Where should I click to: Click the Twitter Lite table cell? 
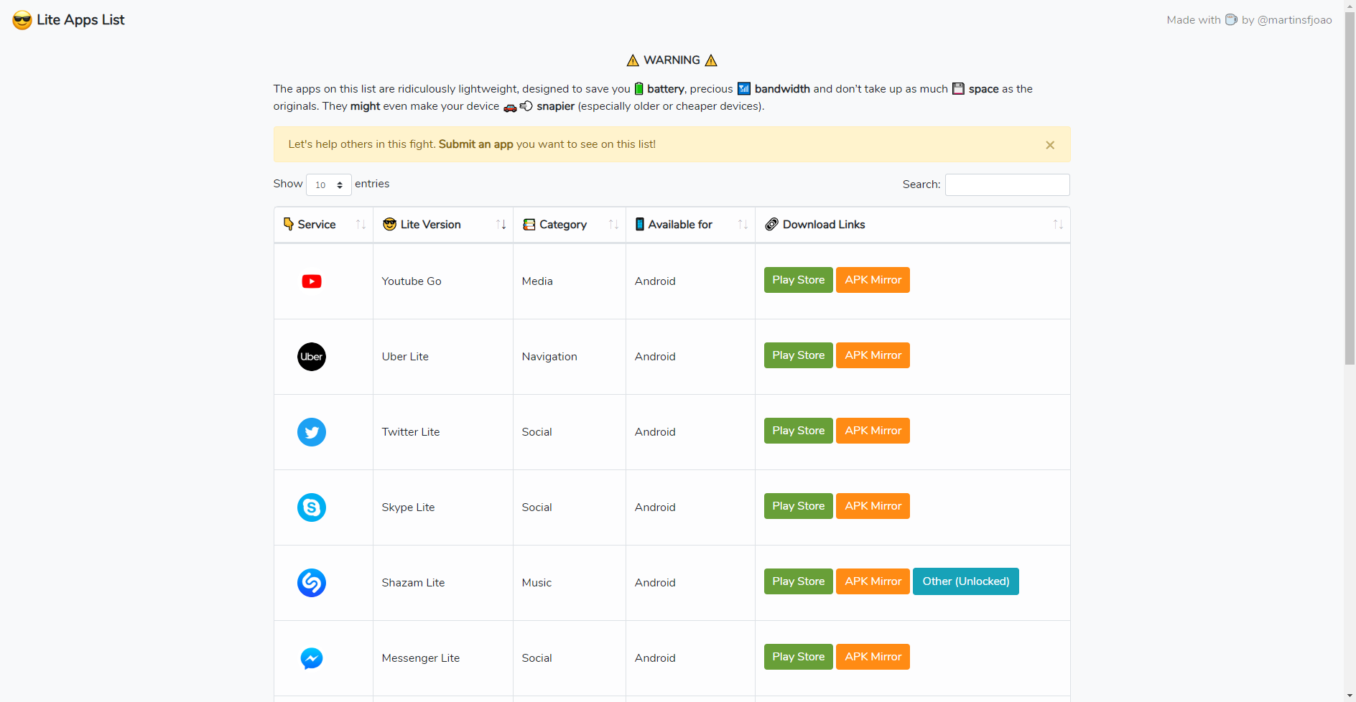(x=442, y=432)
